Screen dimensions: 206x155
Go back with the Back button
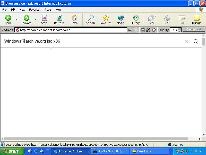tap(8, 20)
